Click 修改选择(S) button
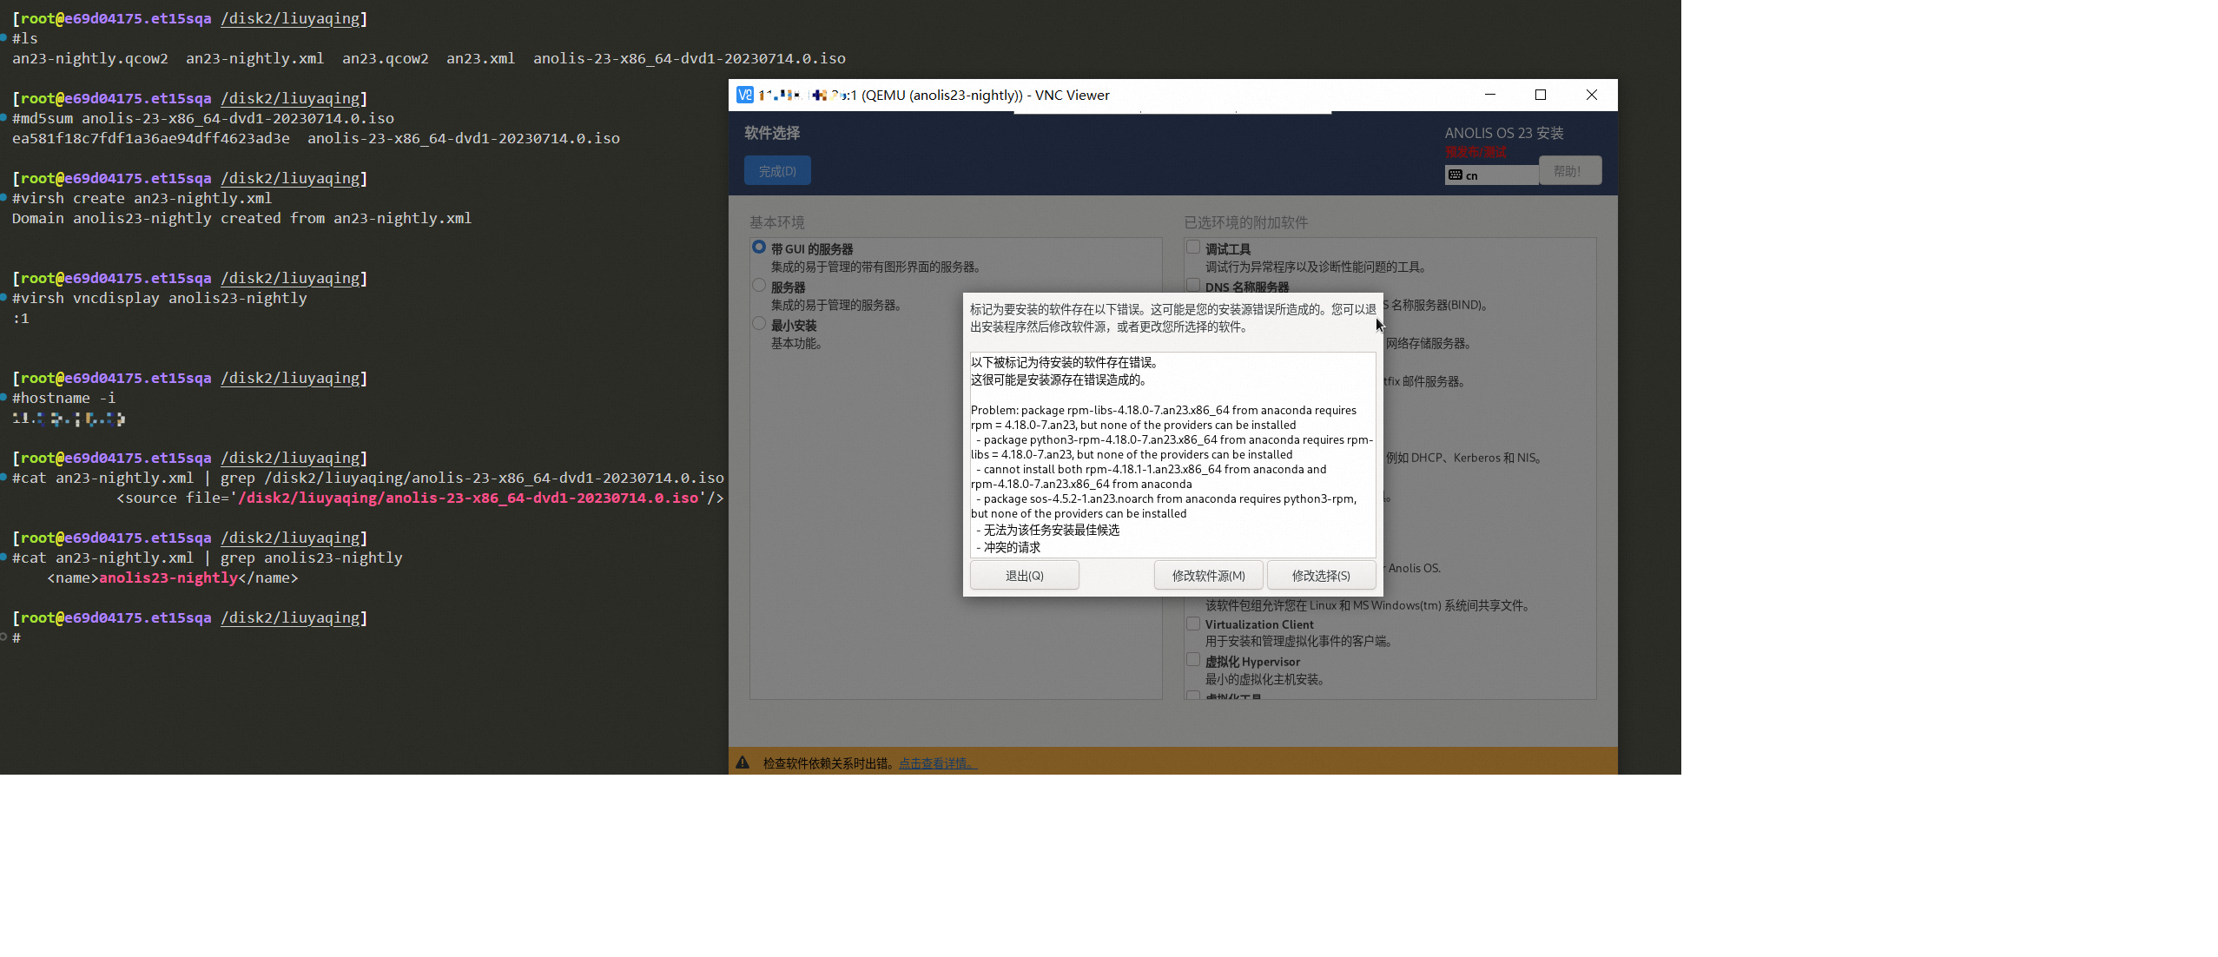Viewport: 2218px width, 957px height. [1321, 576]
